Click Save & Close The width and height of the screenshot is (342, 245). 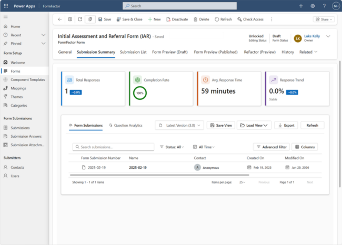point(129,19)
